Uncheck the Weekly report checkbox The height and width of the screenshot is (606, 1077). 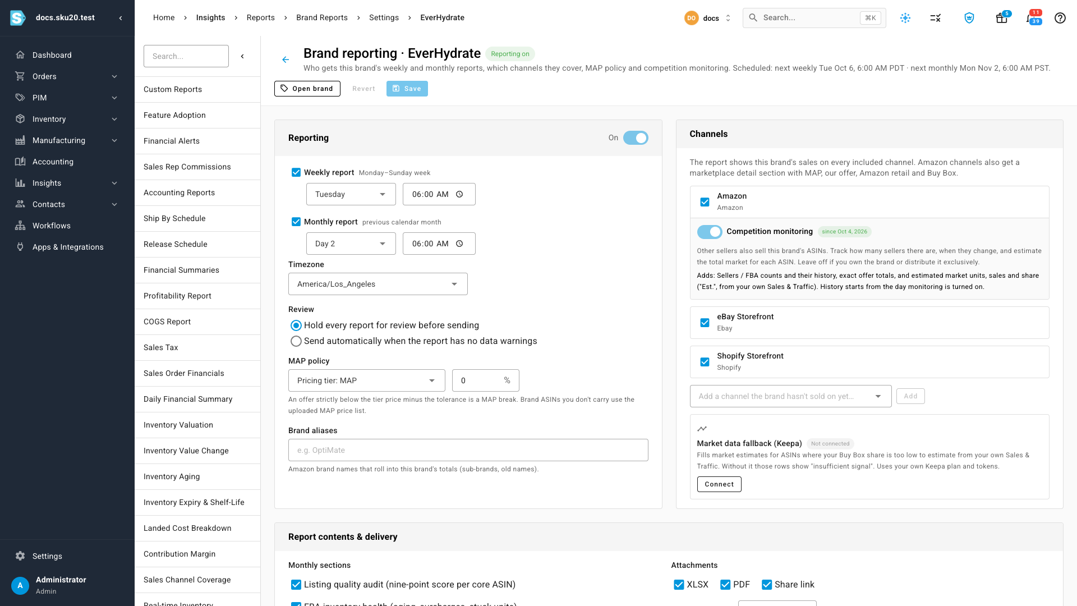(296, 172)
